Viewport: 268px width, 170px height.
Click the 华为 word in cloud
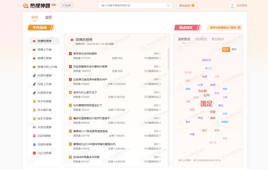click(x=217, y=93)
